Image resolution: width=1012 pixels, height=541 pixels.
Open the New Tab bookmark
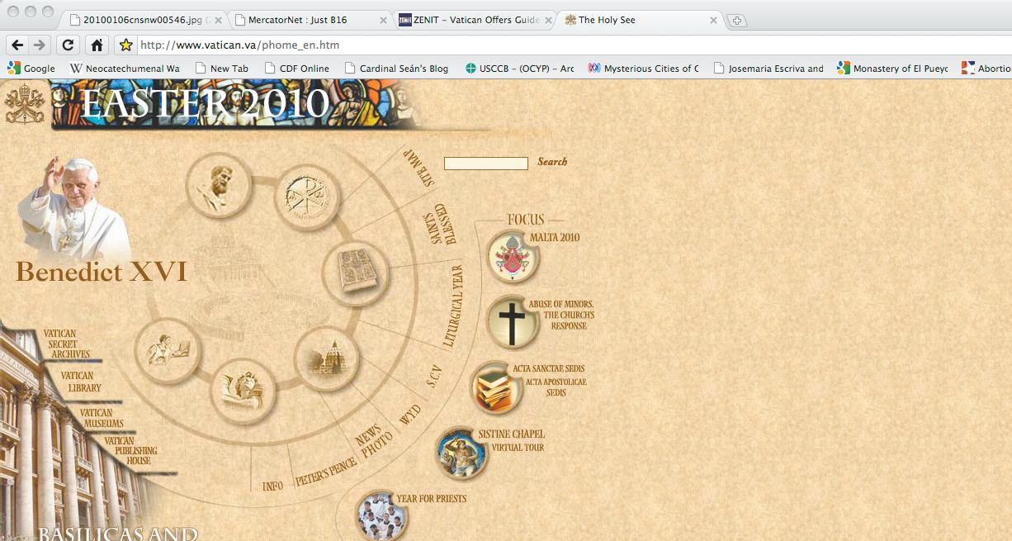221,69
